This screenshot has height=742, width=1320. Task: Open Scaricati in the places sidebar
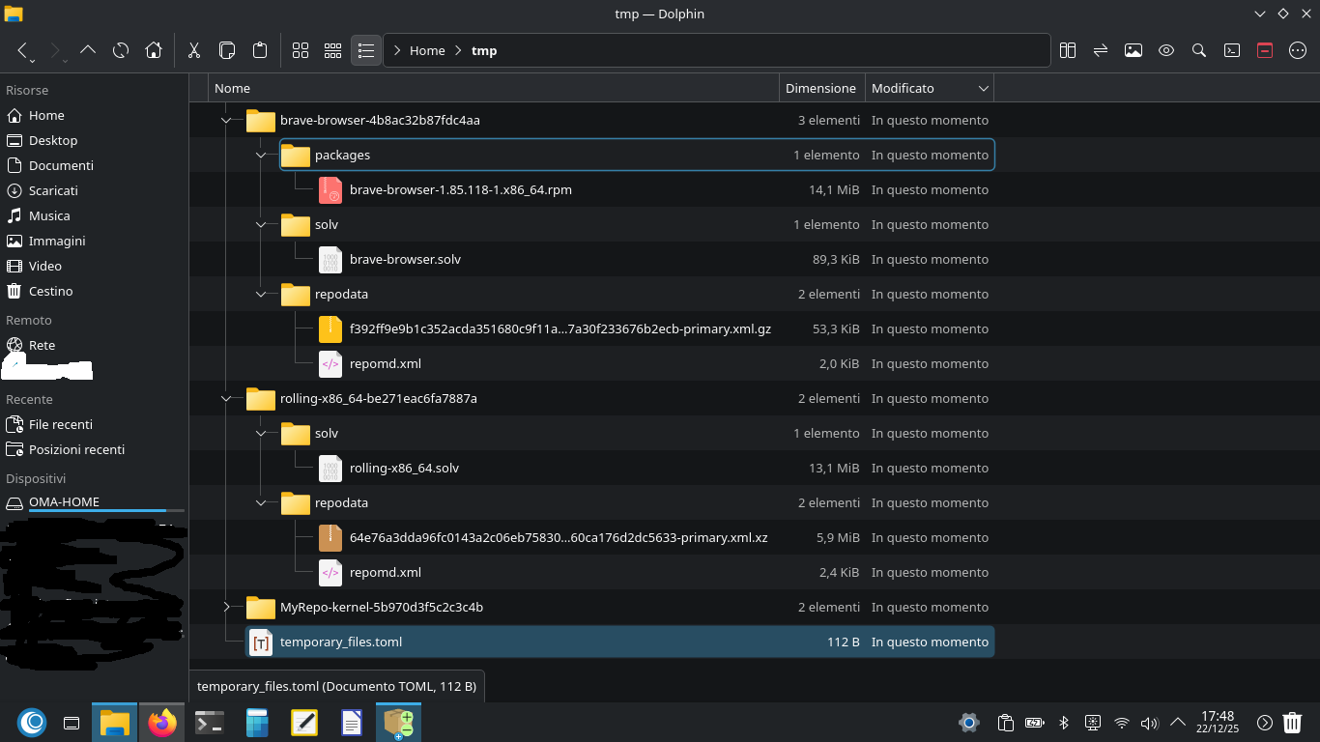(x=53, y=190)
